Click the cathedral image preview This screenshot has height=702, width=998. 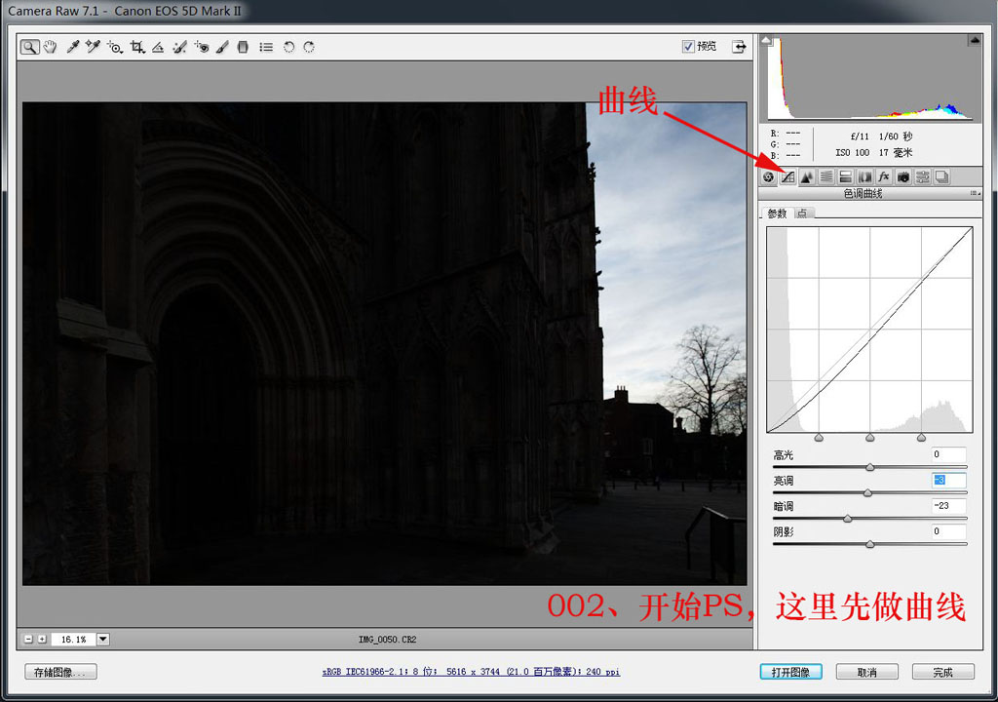(x=384, y=343)
